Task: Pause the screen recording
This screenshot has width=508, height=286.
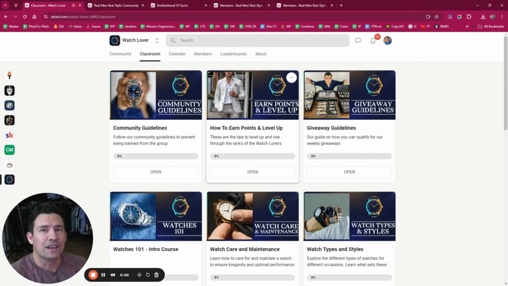Action: [103, 275]
